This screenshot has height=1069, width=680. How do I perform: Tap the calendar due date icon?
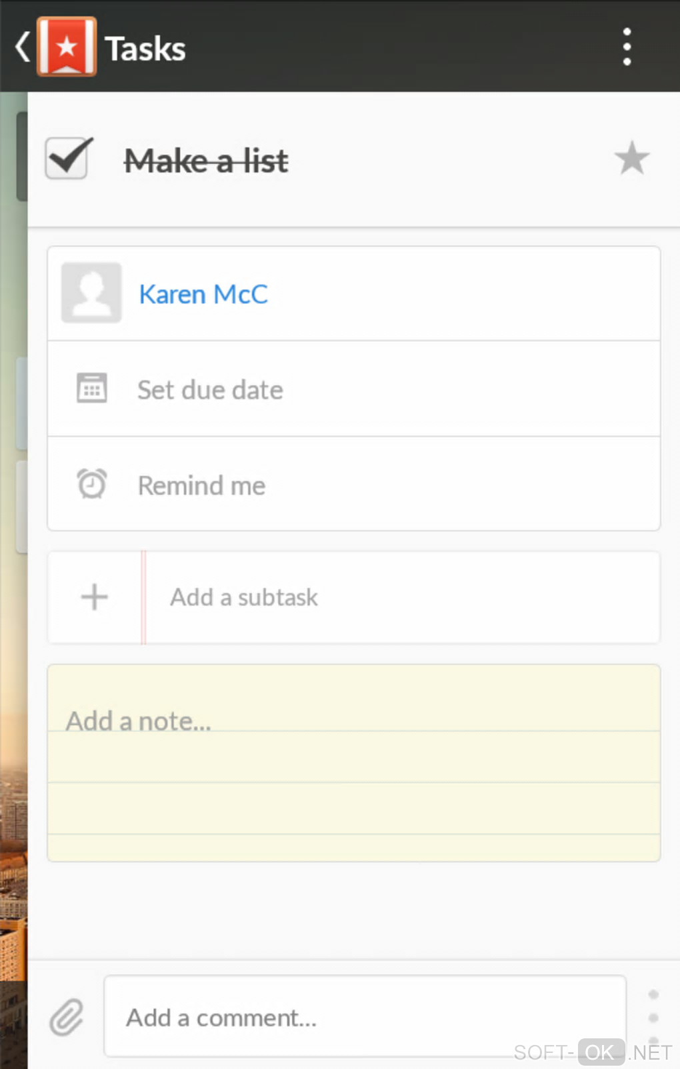coord(91,389)
